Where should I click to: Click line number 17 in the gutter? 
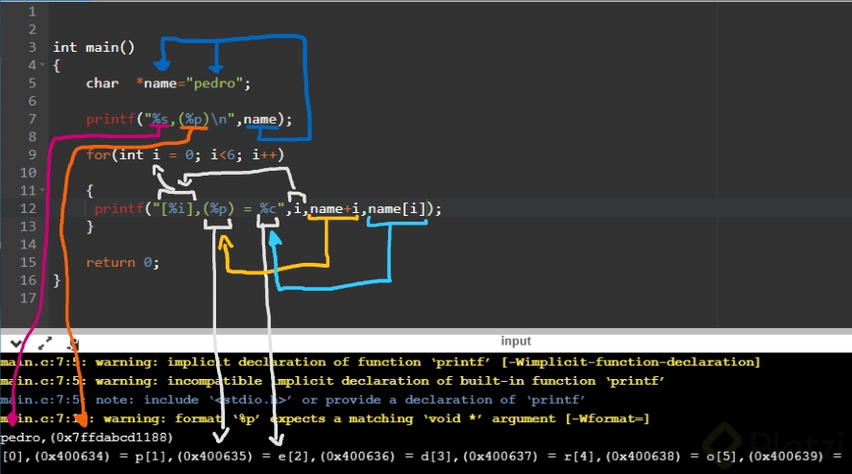[x=28, y=298]
